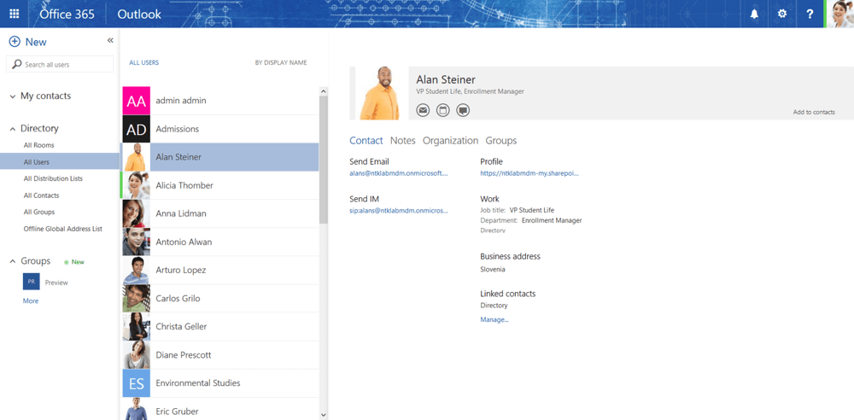Open the notifications bell

click(x=754, y=14)
